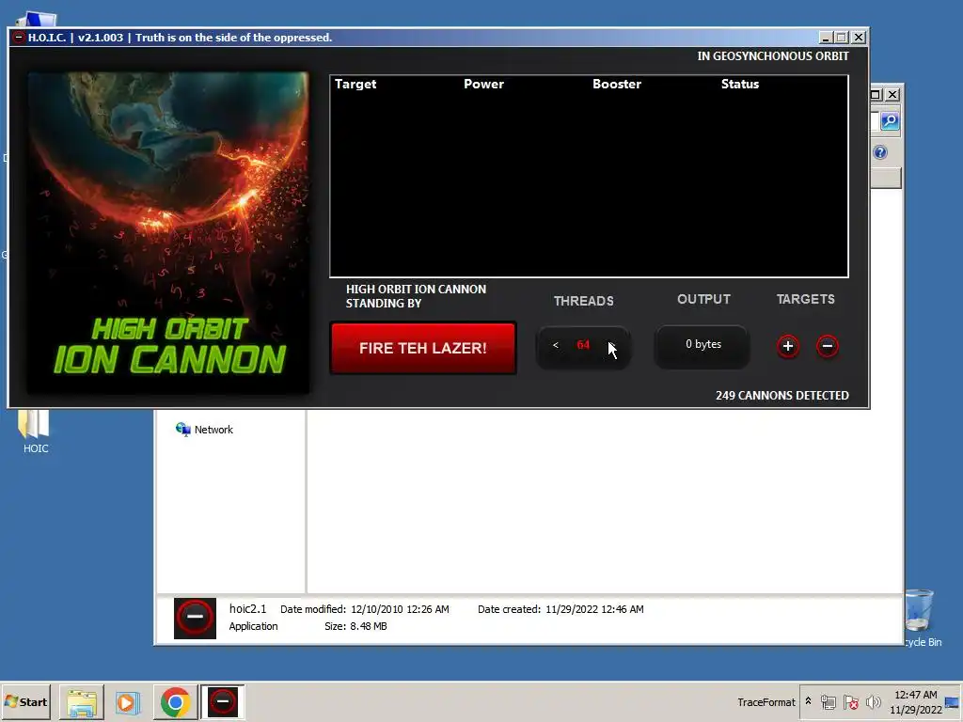The width and height of the screenshot is (963, 722).
Task: Click the TraceFormat toolbar label in taskbar
Action: (766, 701)
